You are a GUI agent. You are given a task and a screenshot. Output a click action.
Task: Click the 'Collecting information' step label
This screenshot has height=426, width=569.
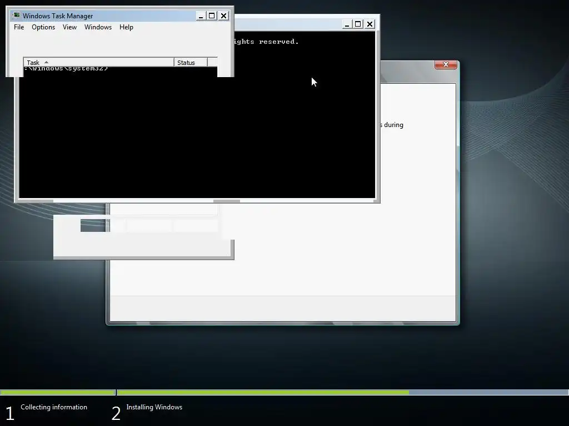point(54,407)
